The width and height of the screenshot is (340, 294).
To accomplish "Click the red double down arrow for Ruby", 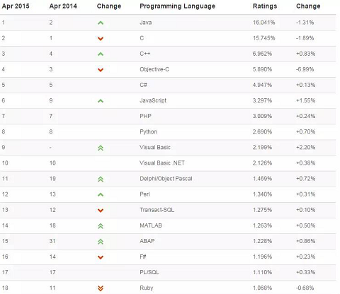I will (101, 288).
